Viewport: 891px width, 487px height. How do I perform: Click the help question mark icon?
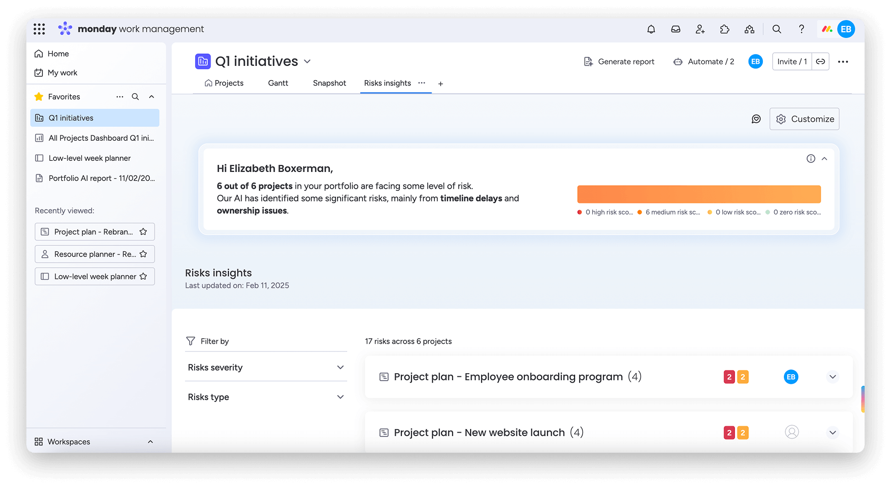coord(801,29)
